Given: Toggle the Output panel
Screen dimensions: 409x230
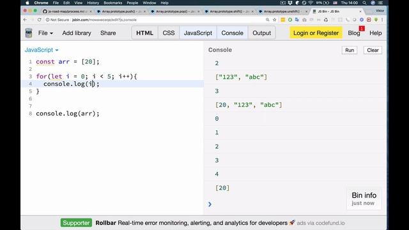Looking at the screenshot, I should 261,33.
